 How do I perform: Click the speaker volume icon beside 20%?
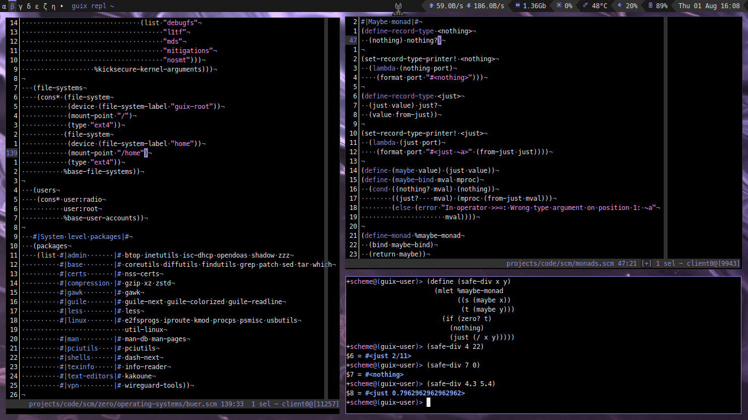620,6
